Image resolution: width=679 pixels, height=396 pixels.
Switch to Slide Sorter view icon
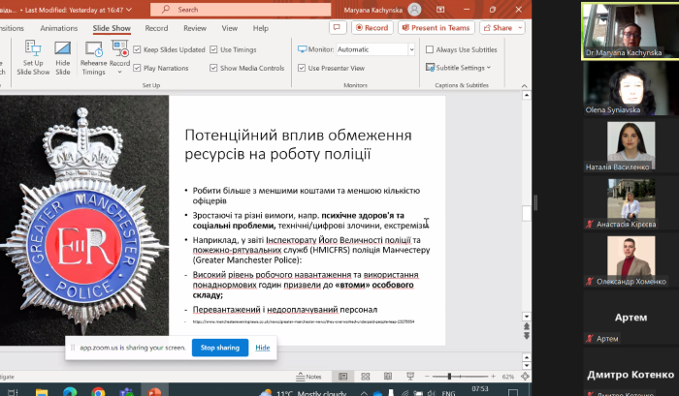[x=365, y=376]
